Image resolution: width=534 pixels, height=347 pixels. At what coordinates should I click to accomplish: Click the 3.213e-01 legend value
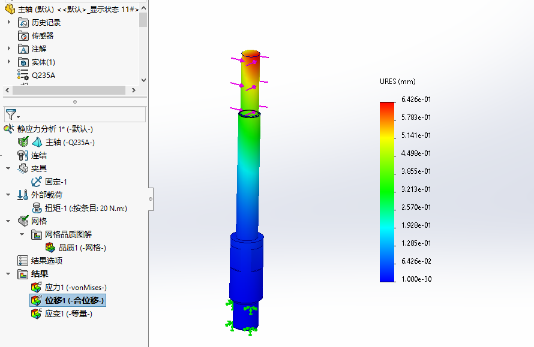pyautogui.click(x=416, y=189)
